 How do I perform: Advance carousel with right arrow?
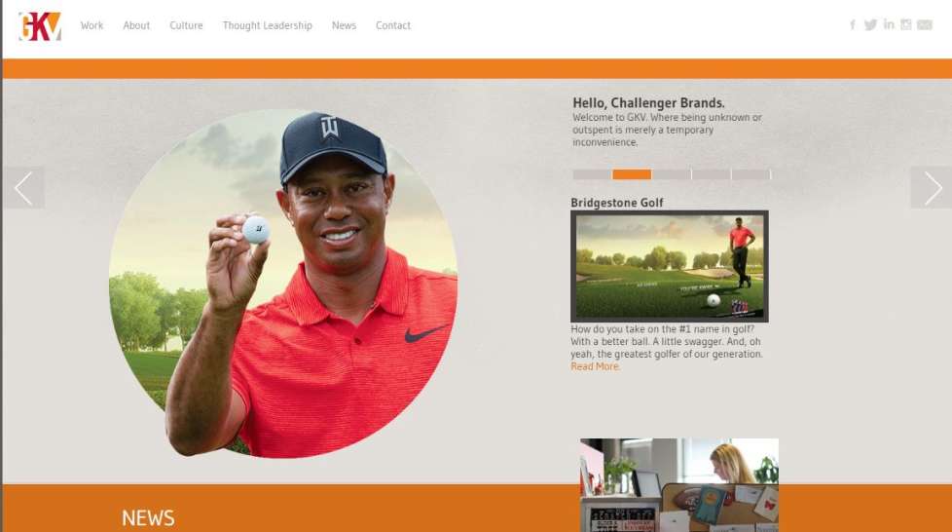click(932, 188)
